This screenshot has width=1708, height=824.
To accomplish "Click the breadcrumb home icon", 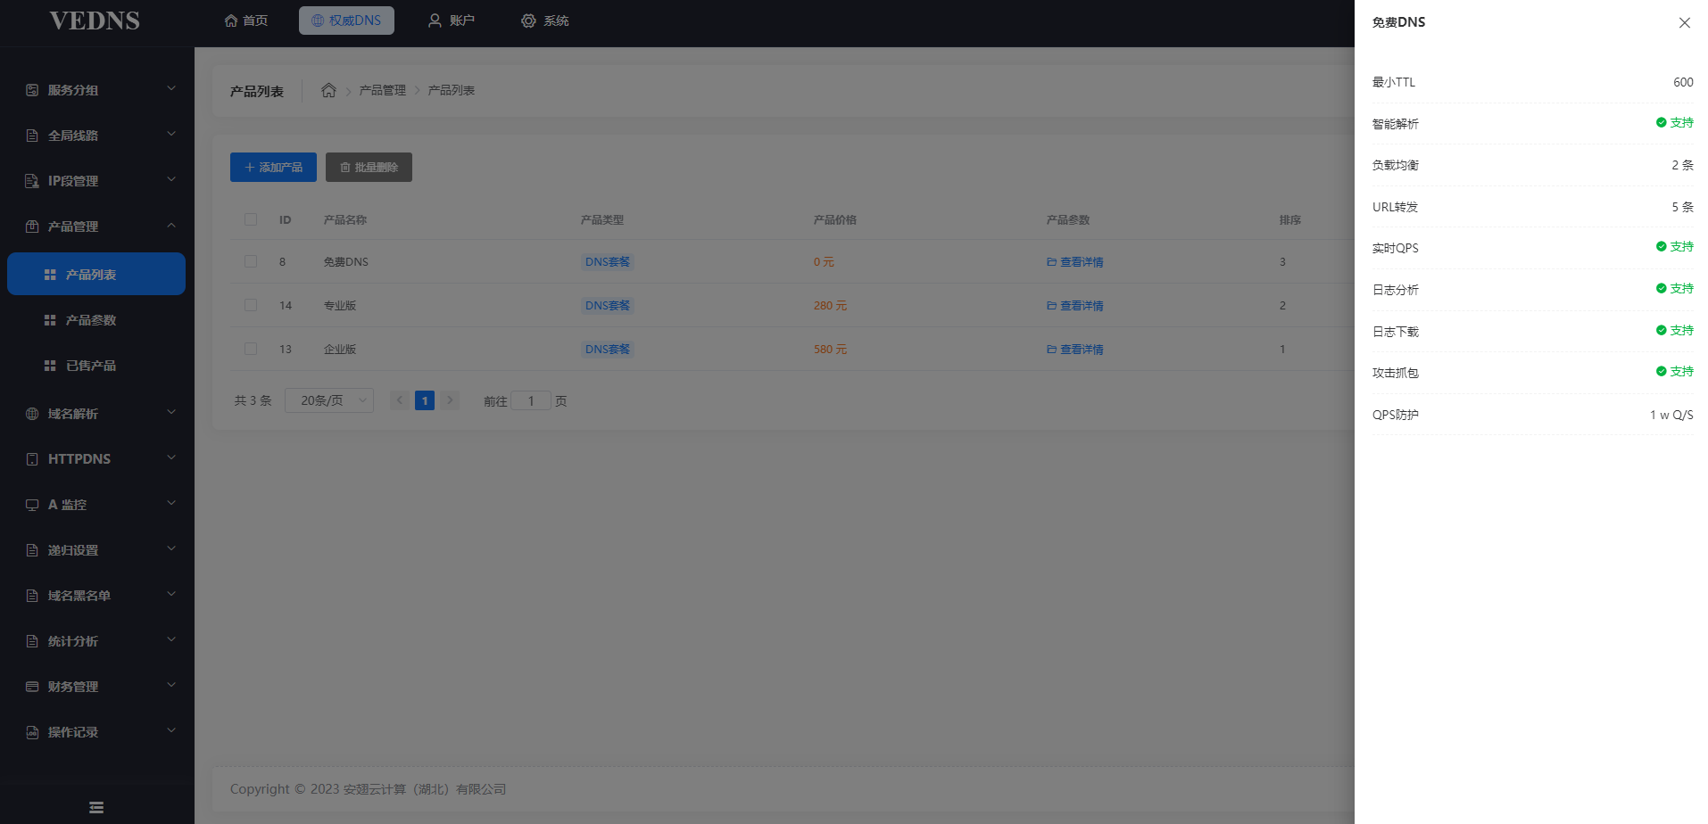I will (x=328, y=90).
